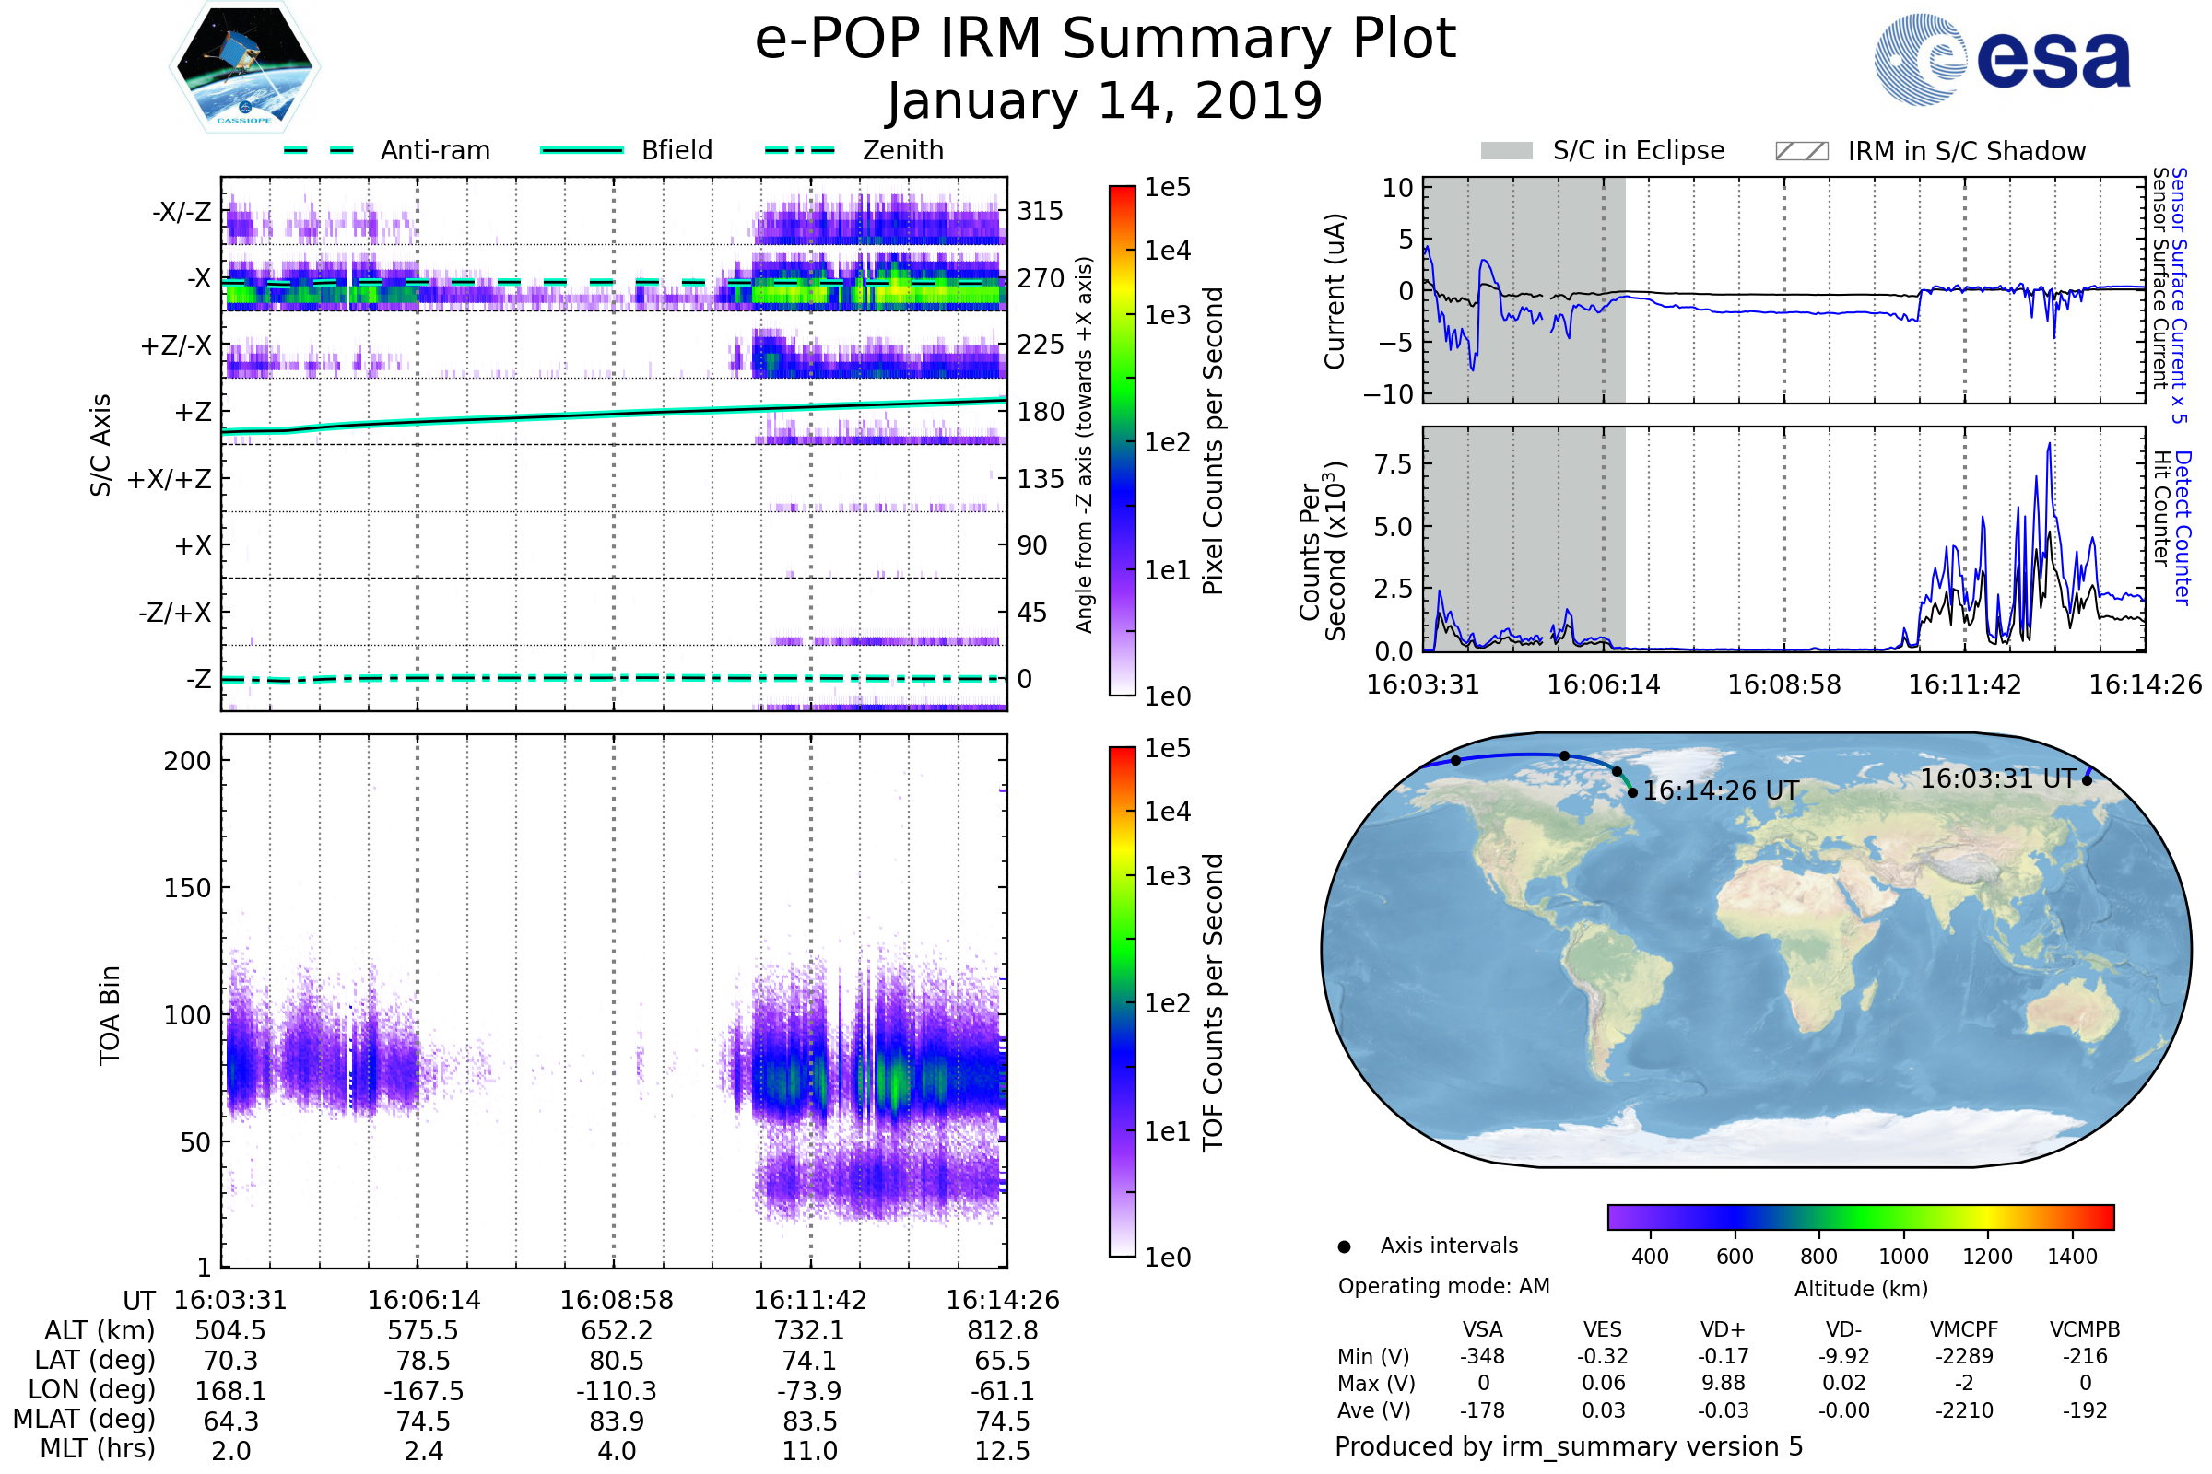The height and width of the screenshot is (1474, 2212).
Task: Click the Operating mode: AM text
Action: point(1443,1286)
